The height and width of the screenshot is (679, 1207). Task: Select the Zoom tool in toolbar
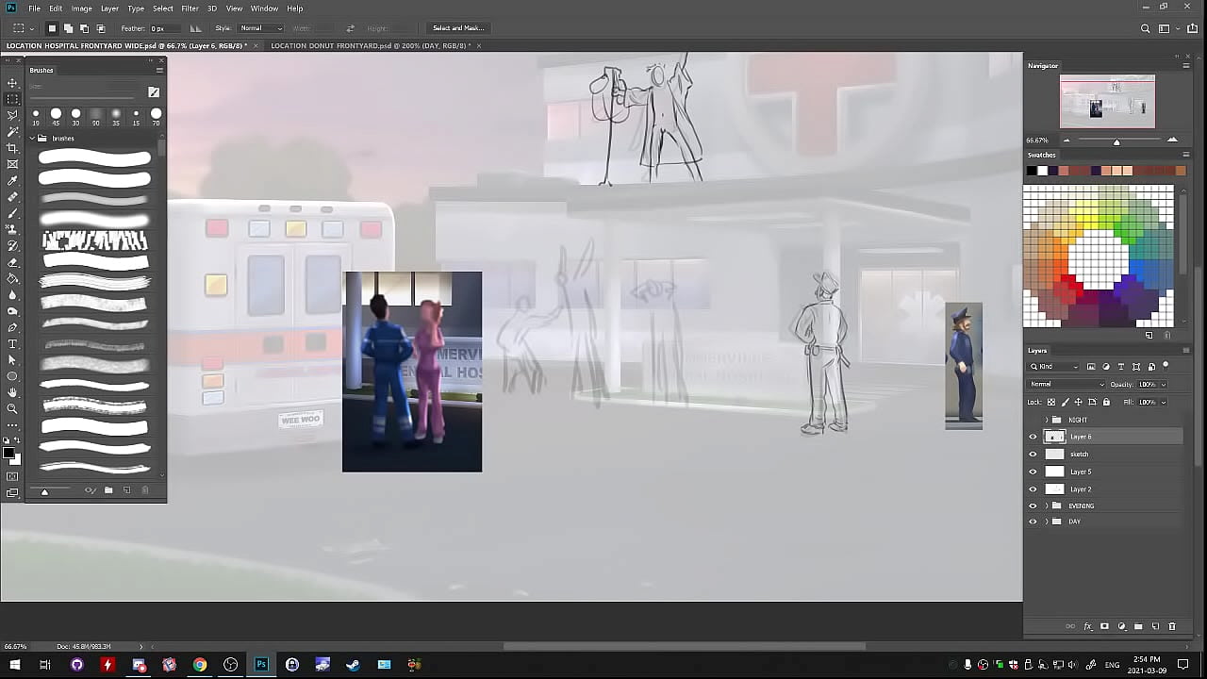(x=12, y=408)
